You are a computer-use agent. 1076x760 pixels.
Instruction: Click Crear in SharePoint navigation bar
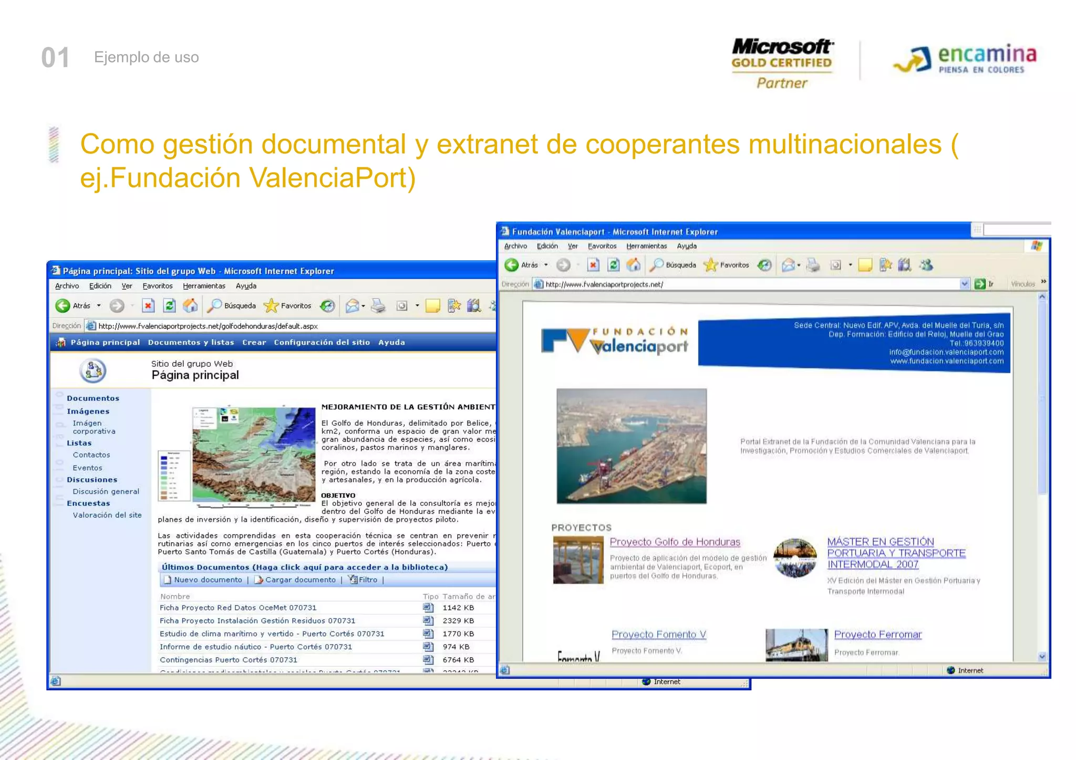(x=254, y=342)
